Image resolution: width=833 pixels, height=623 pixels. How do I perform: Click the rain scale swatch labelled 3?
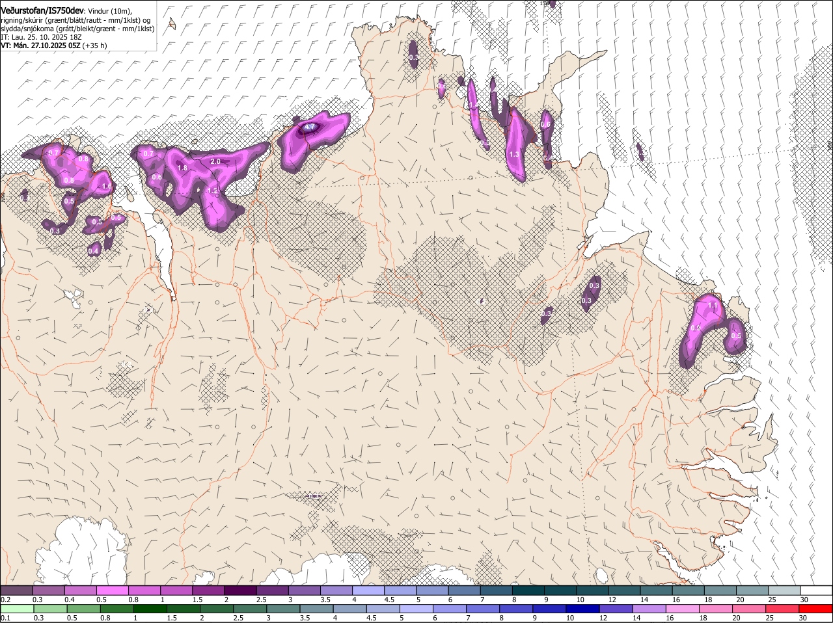click(x=284, y=609)
